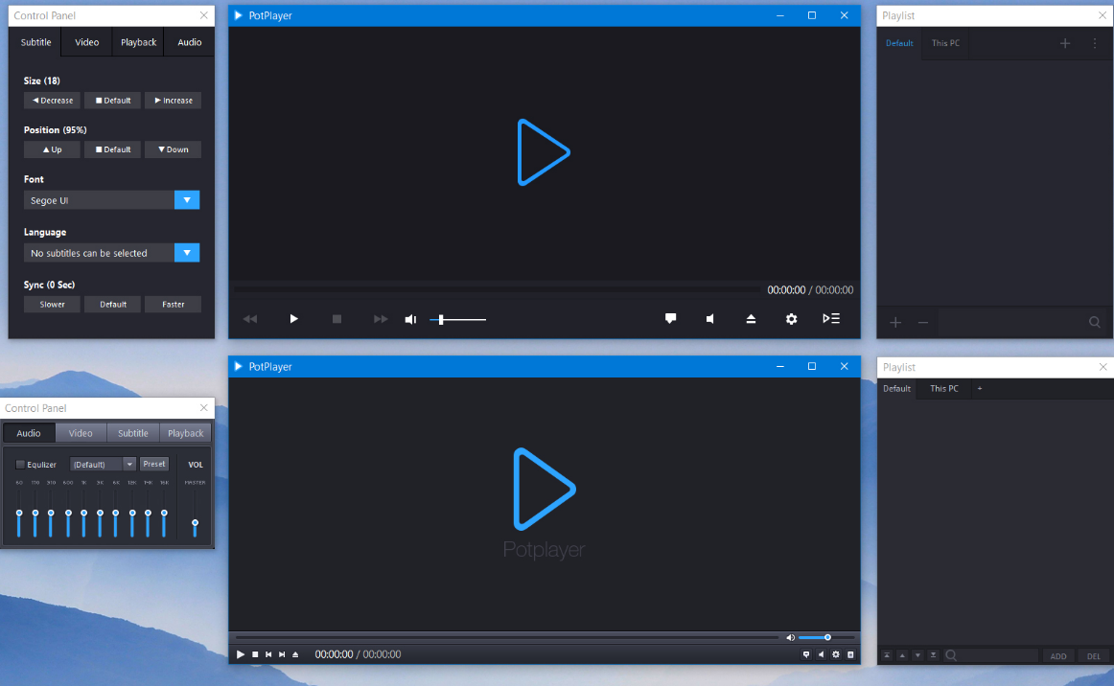Select Video tab in lower Control Panel
The image size is (1114, 686).
click(81, 433)
